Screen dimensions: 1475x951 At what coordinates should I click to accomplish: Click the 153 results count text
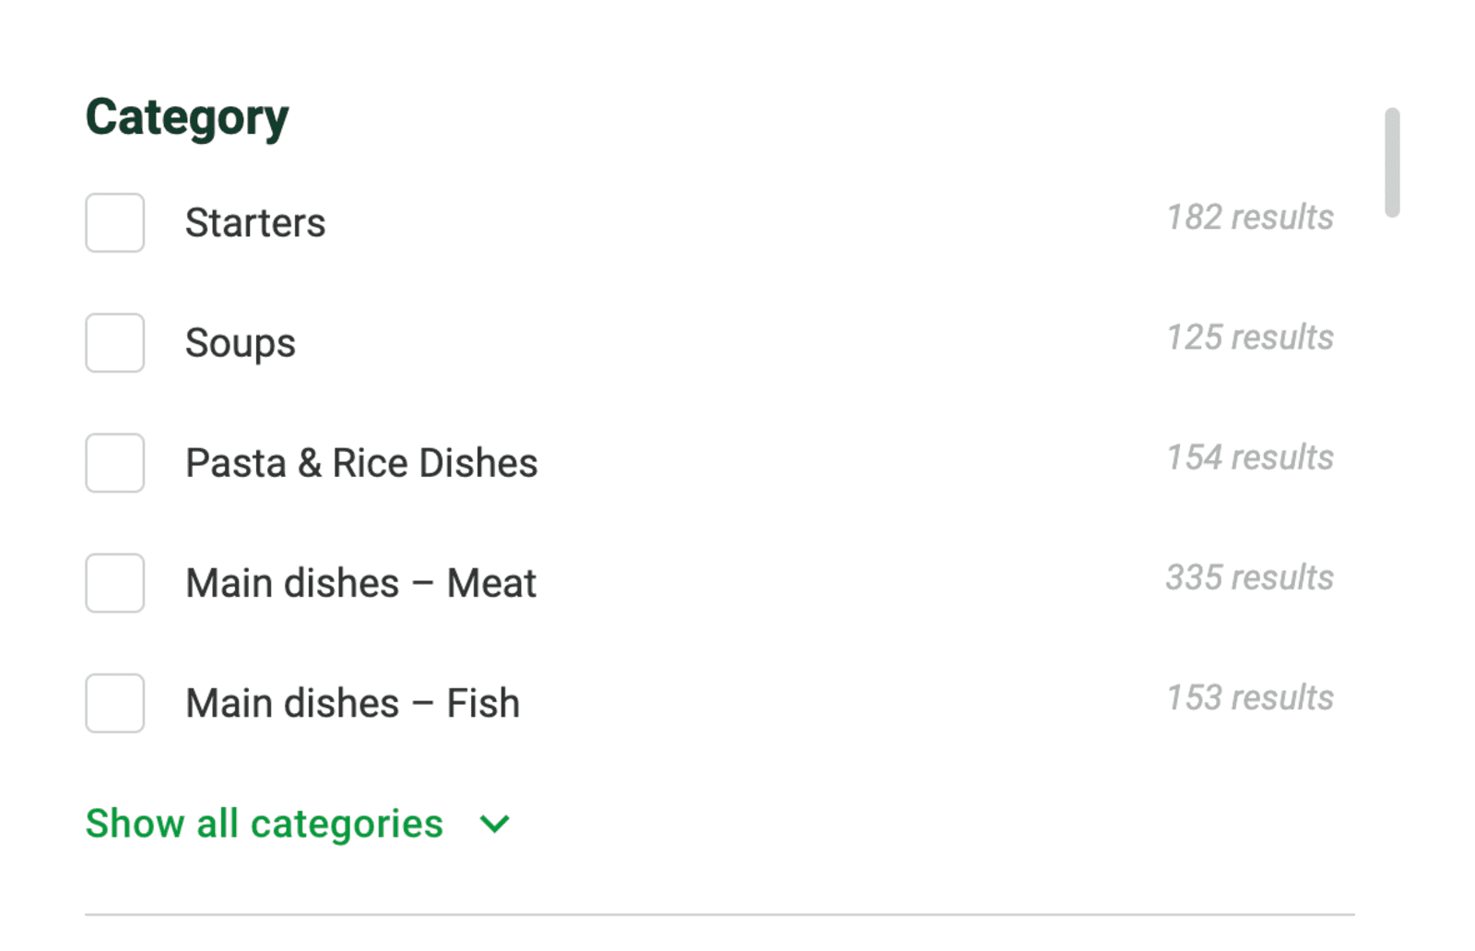tap(1249, 697)
